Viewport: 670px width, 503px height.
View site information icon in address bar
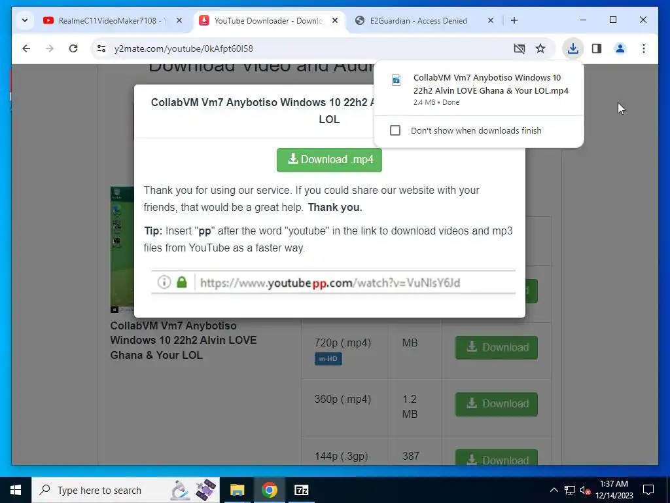101,48
